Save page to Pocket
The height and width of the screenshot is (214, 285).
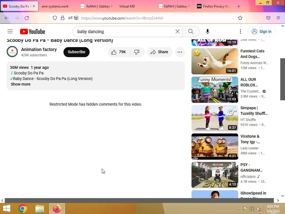coord(268,18)
